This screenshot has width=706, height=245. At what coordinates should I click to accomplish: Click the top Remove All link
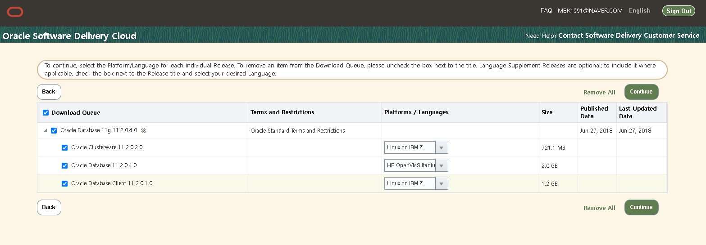point(599,92)
